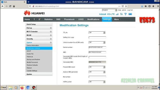Click the antenna icon in navigation bar

[39, 19]
